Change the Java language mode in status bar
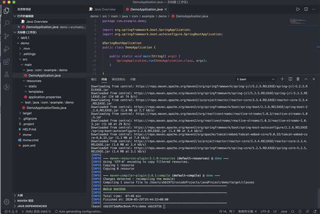Screen dimensions: 320x214 (x=284, y=212)
